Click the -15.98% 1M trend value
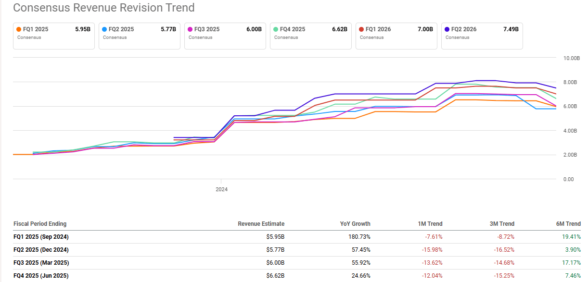The width and height of the screenshot is (588, 282). (x=432, y=250)
